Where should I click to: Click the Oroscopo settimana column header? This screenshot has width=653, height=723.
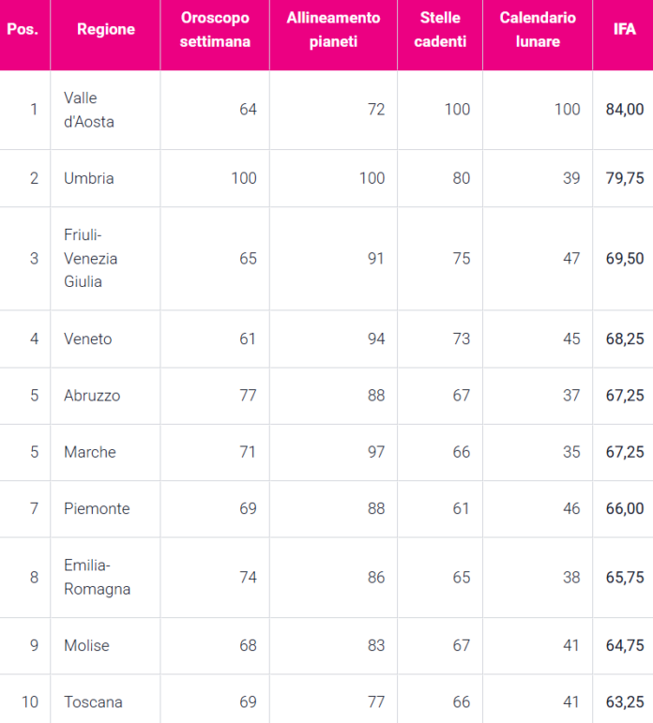(x=214, y=29)
